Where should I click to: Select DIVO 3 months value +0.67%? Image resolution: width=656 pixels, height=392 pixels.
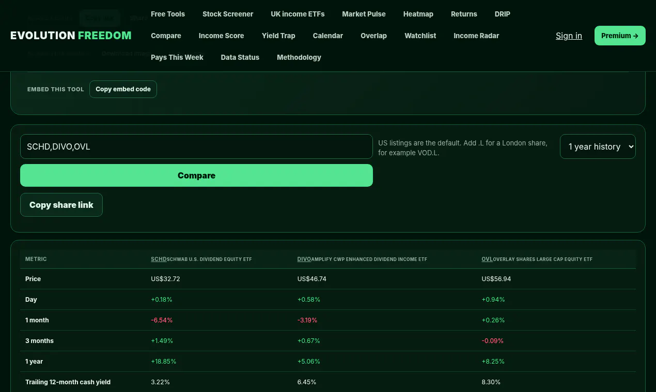point(309,341)
